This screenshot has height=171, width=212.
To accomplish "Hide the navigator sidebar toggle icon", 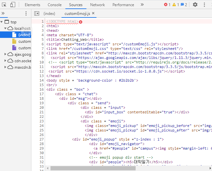I will [37, 13].
